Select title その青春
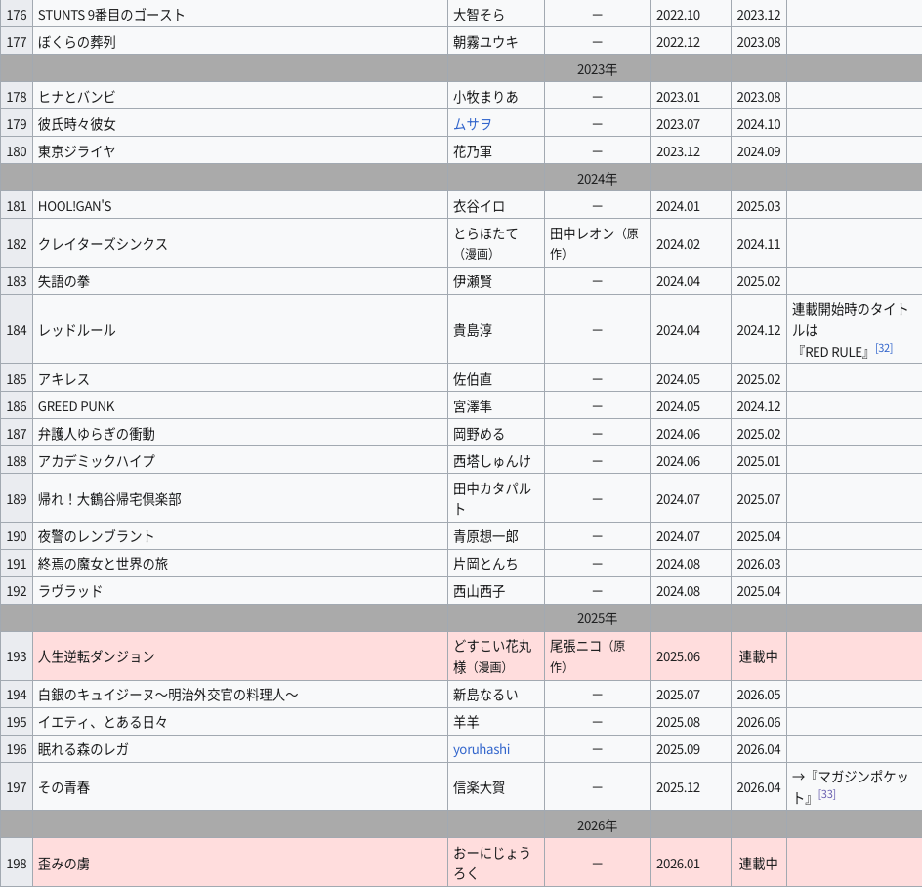This screenshot has height=887, width=922. pyautogui.click(x=64, y=787)
